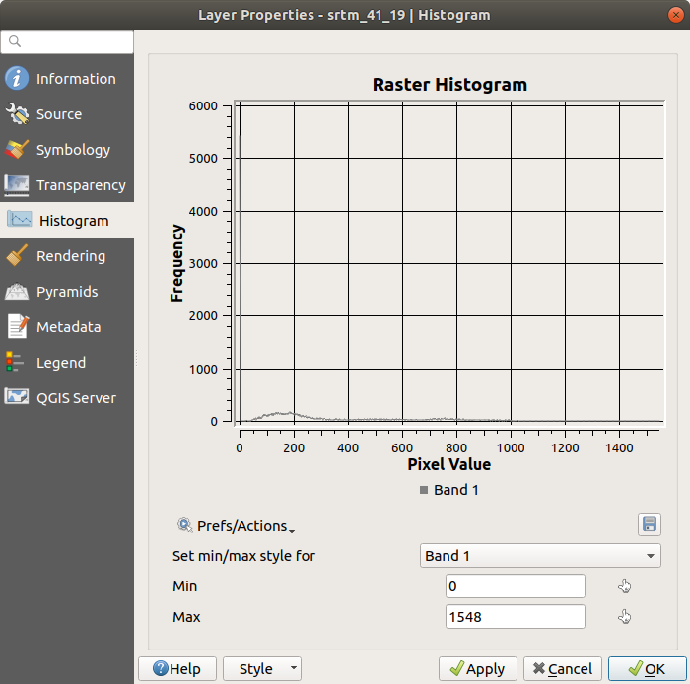Click the Max value input field
Screen dimensions: 690x684
point(515,617)
